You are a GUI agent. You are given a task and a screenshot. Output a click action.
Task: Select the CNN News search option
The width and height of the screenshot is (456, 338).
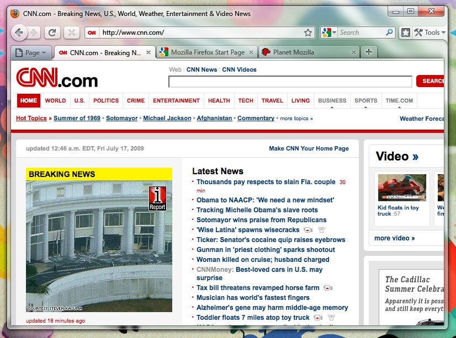pyautogui.click(x=202, y=69)
